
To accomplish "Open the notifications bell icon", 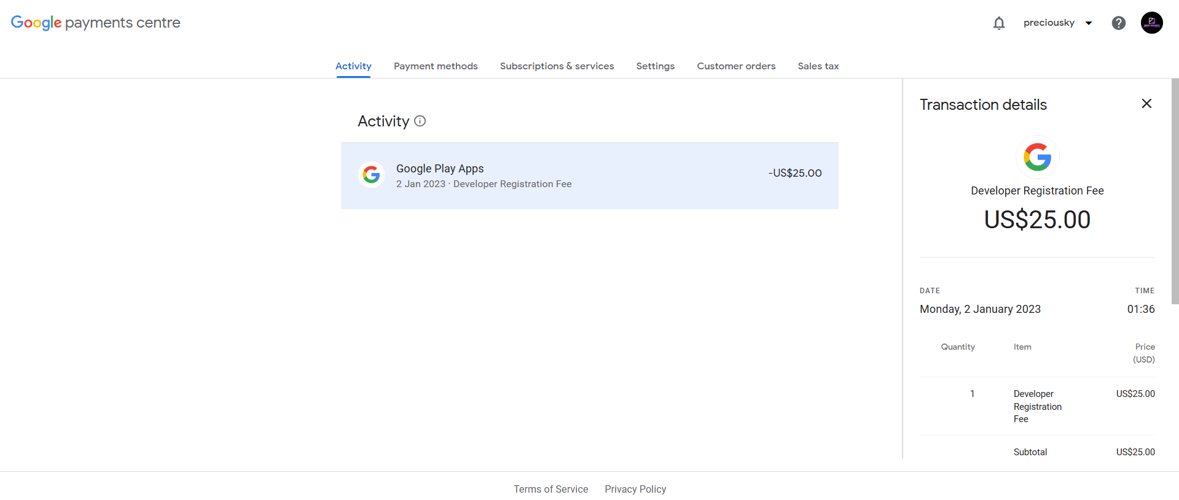I will [999, 23].
